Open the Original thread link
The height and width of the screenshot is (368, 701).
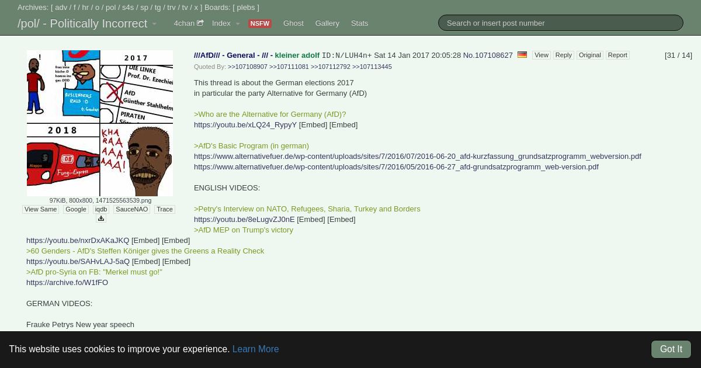pos(589,55)
